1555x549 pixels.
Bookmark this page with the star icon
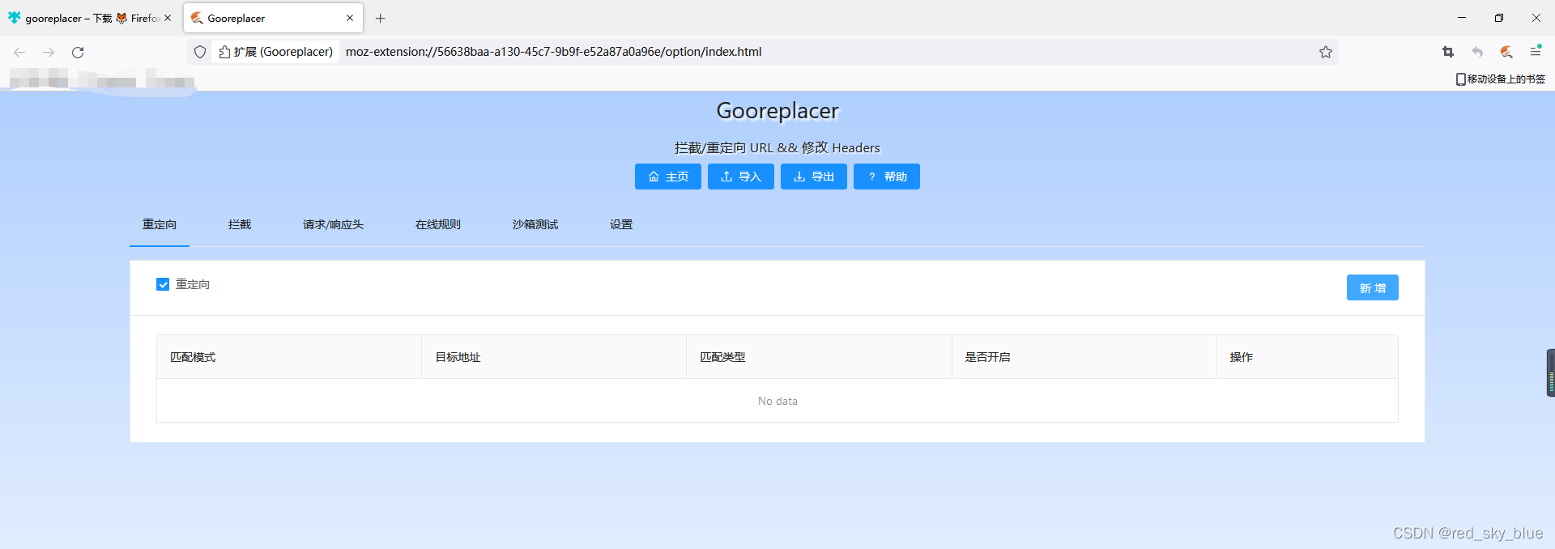(1326, 52)
